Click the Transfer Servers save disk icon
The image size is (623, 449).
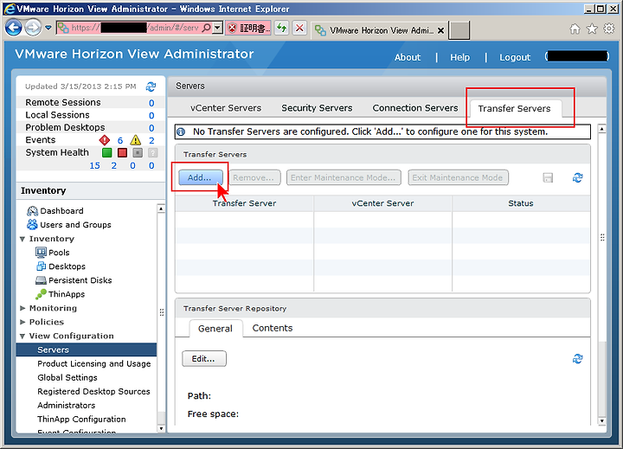pos(548,177)
